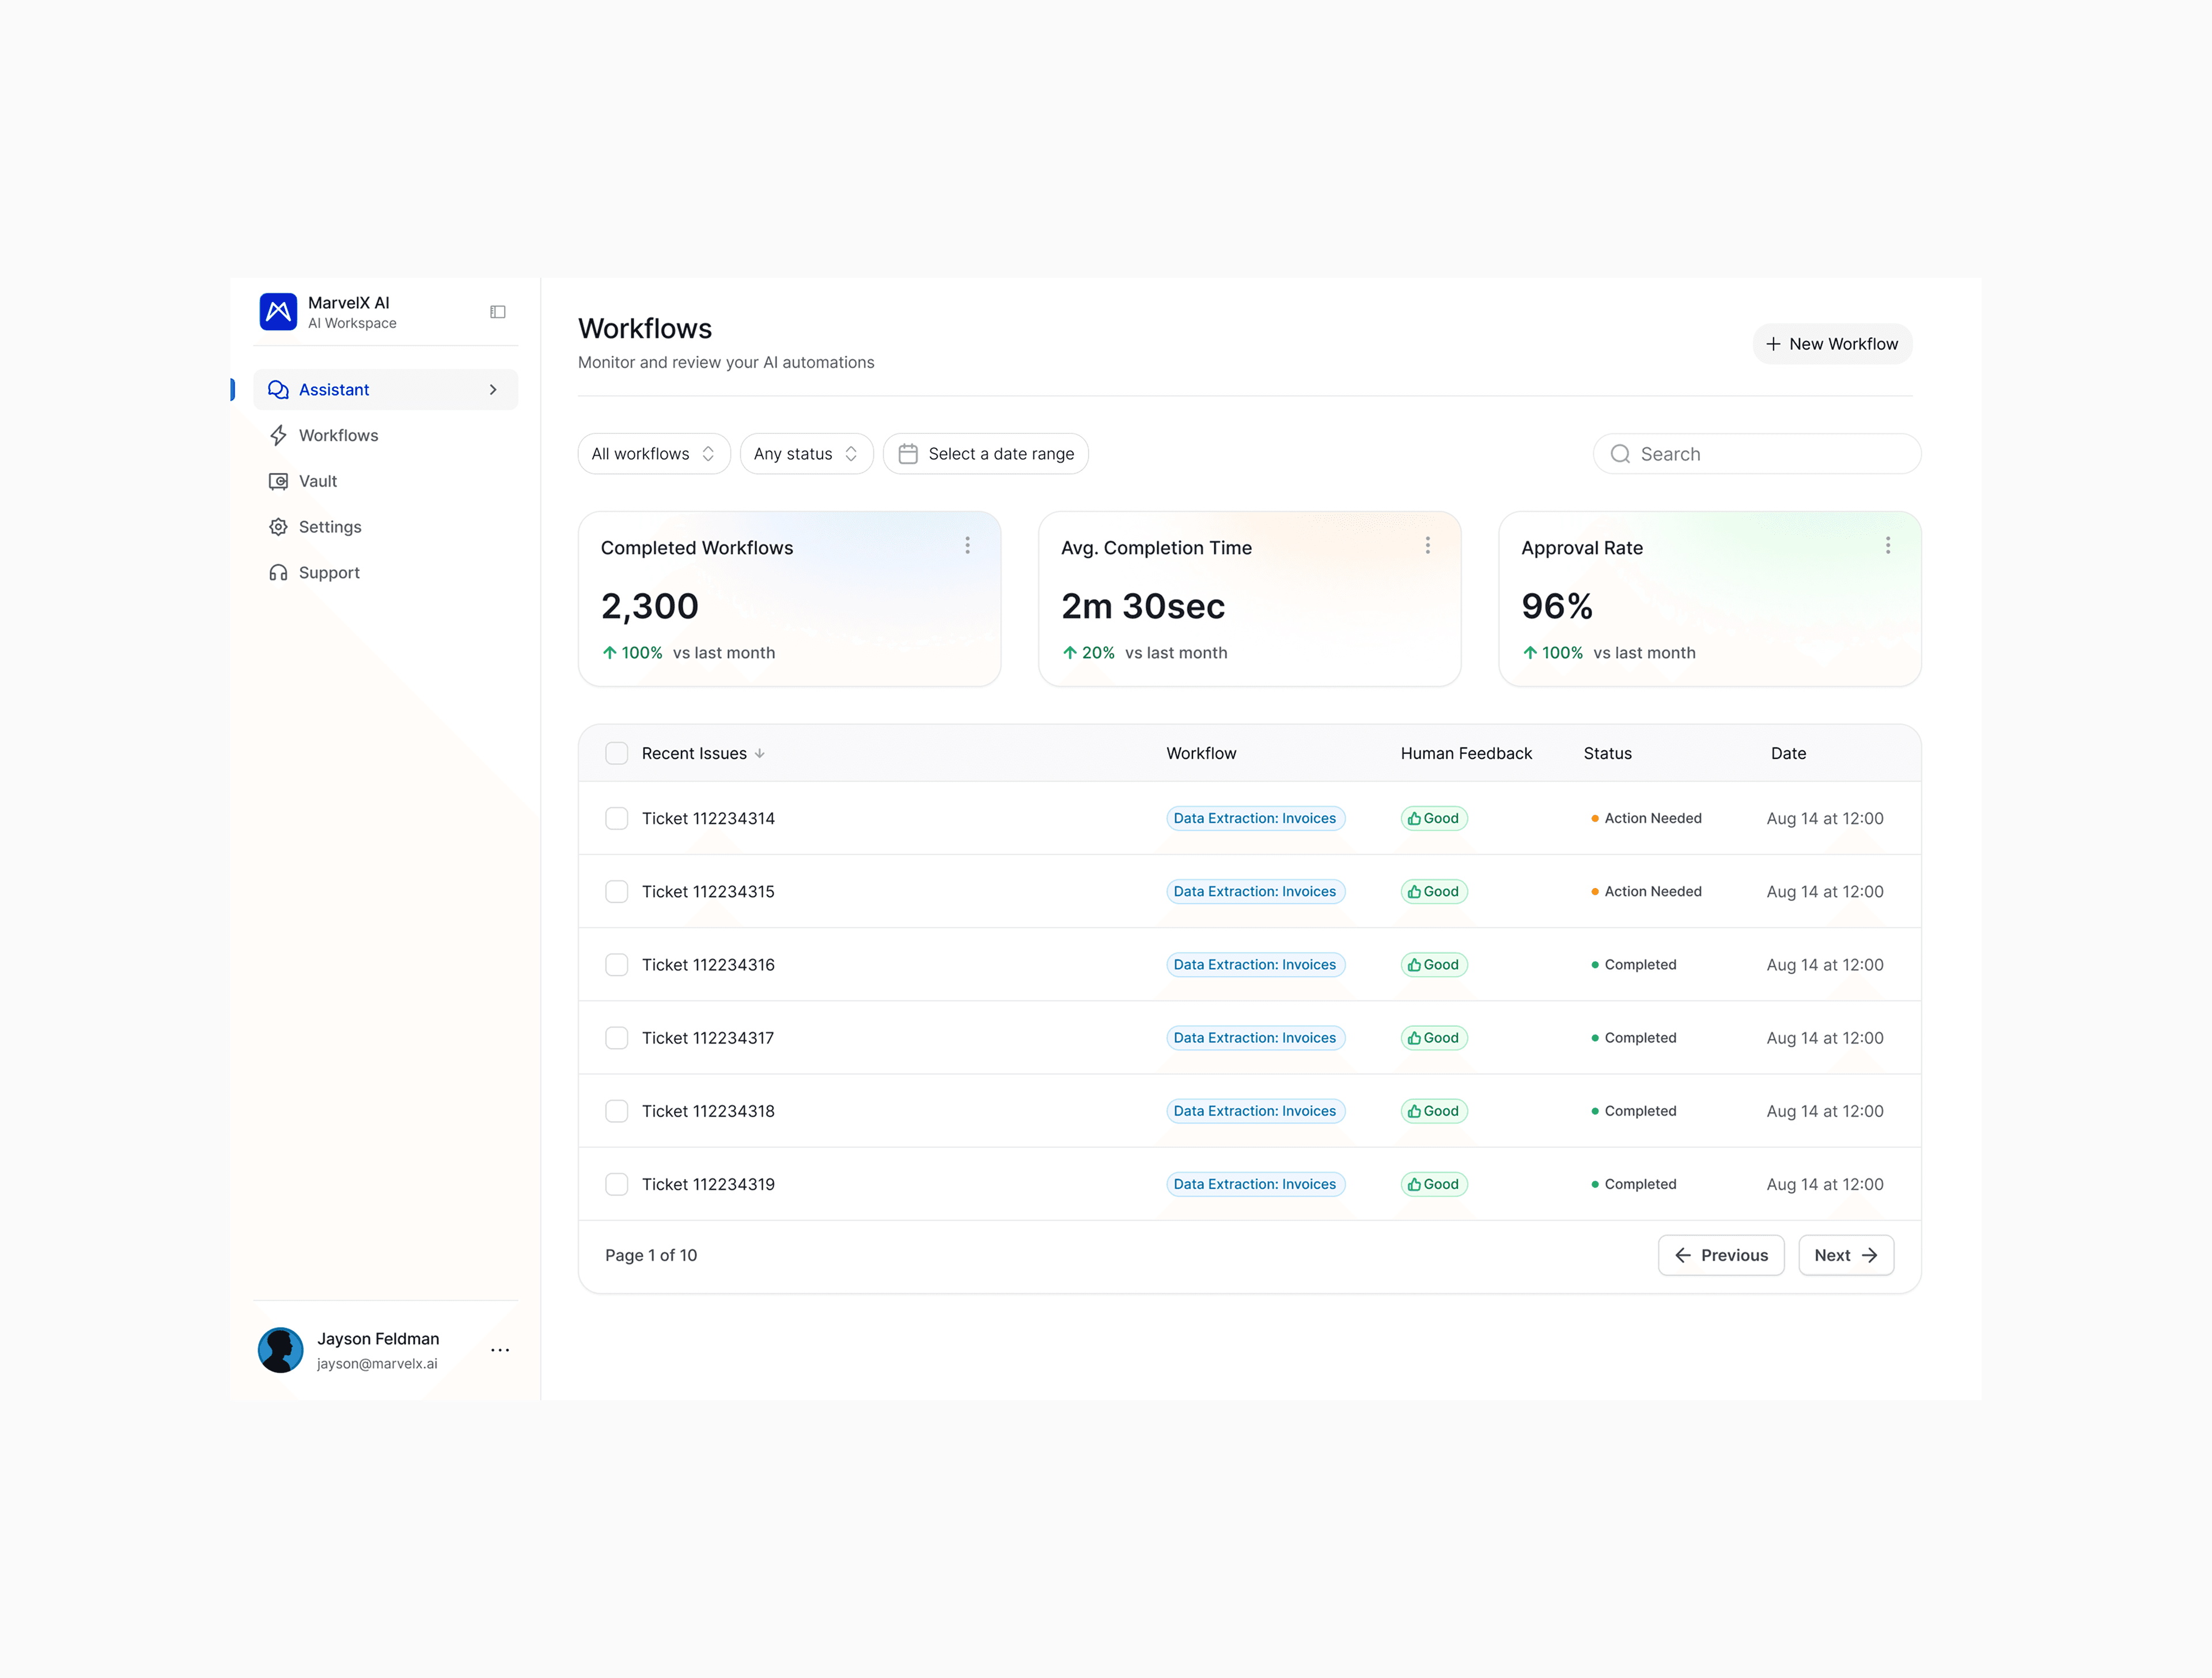Screen dimensions: 2212x1678
Task: Open Completed Workflows card options menu
Action: pos(967,545)
